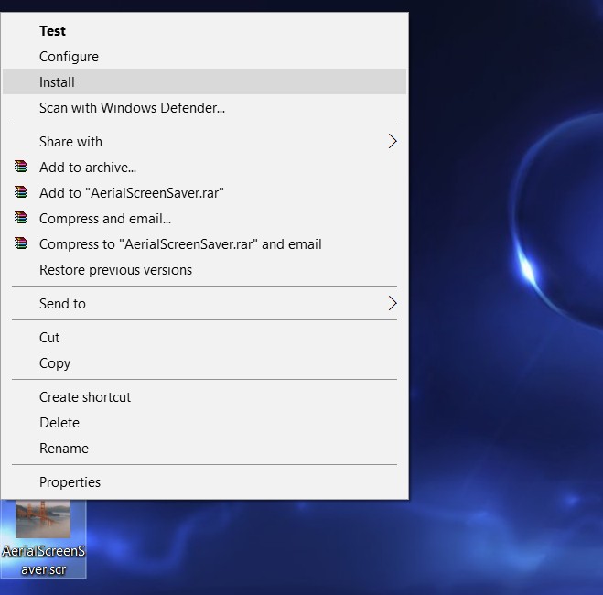
Task: Click WinRAR icon beside Compress to "AerialScreenSaver.rar" and email
Action: 21,243
